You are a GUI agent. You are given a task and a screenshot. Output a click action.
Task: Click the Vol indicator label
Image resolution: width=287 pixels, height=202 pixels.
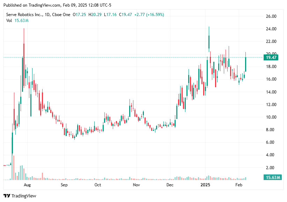(x=9, y=21)
